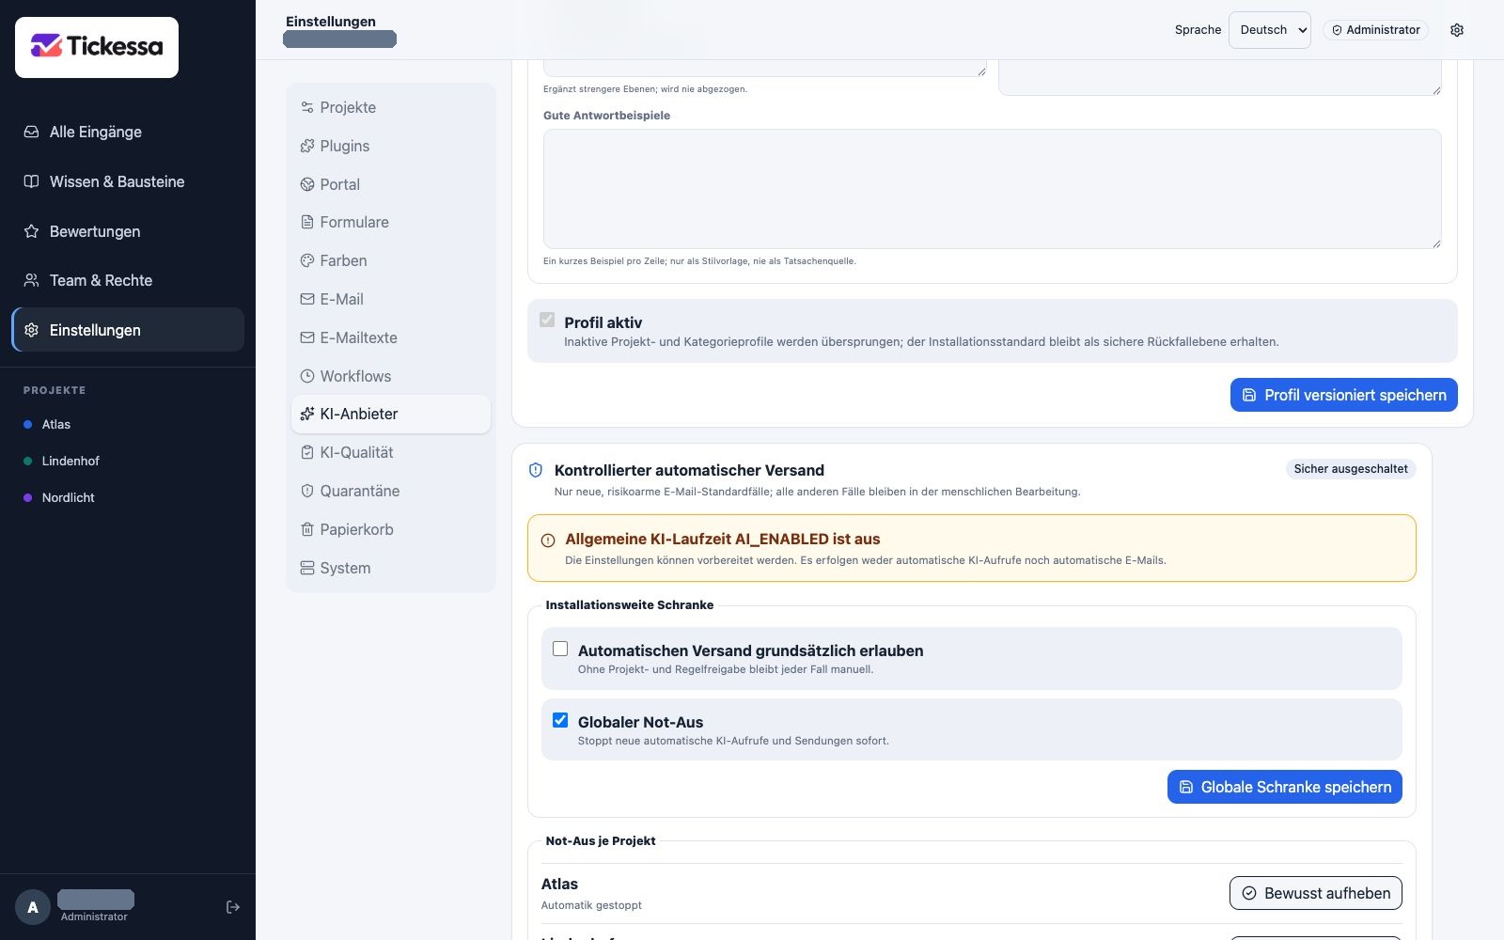This screenshot has height=940, width=1504.
Task: Click the user avatar A
Action: pos(33,907)
